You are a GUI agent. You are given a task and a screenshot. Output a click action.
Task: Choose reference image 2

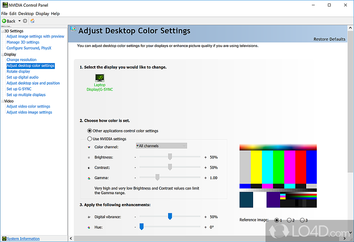[x=289, y=220]
